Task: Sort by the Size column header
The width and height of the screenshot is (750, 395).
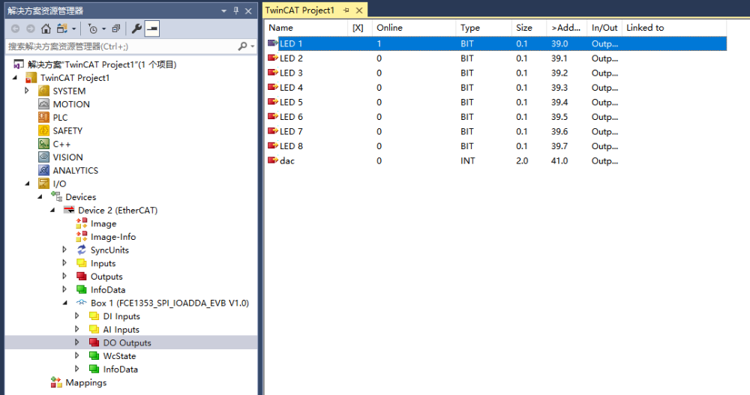Action: [x=529, y=28]
